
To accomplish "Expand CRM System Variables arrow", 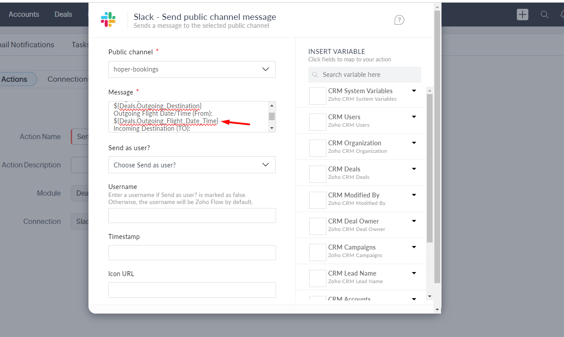I will (414, 91).
